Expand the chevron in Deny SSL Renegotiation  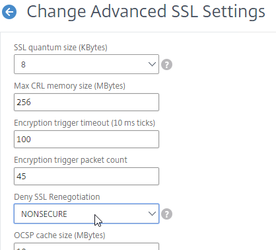152,214
